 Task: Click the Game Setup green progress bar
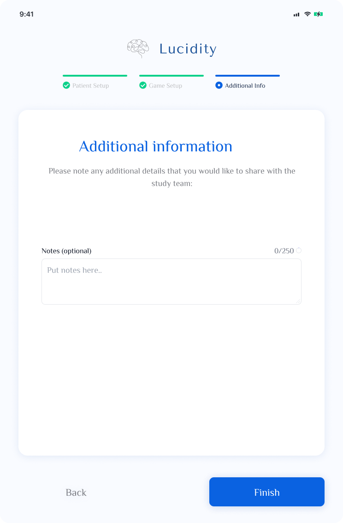[x=171, y=76]
